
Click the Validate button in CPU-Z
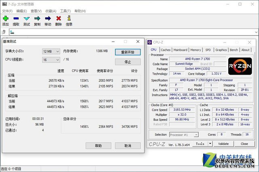coord(223,144)
